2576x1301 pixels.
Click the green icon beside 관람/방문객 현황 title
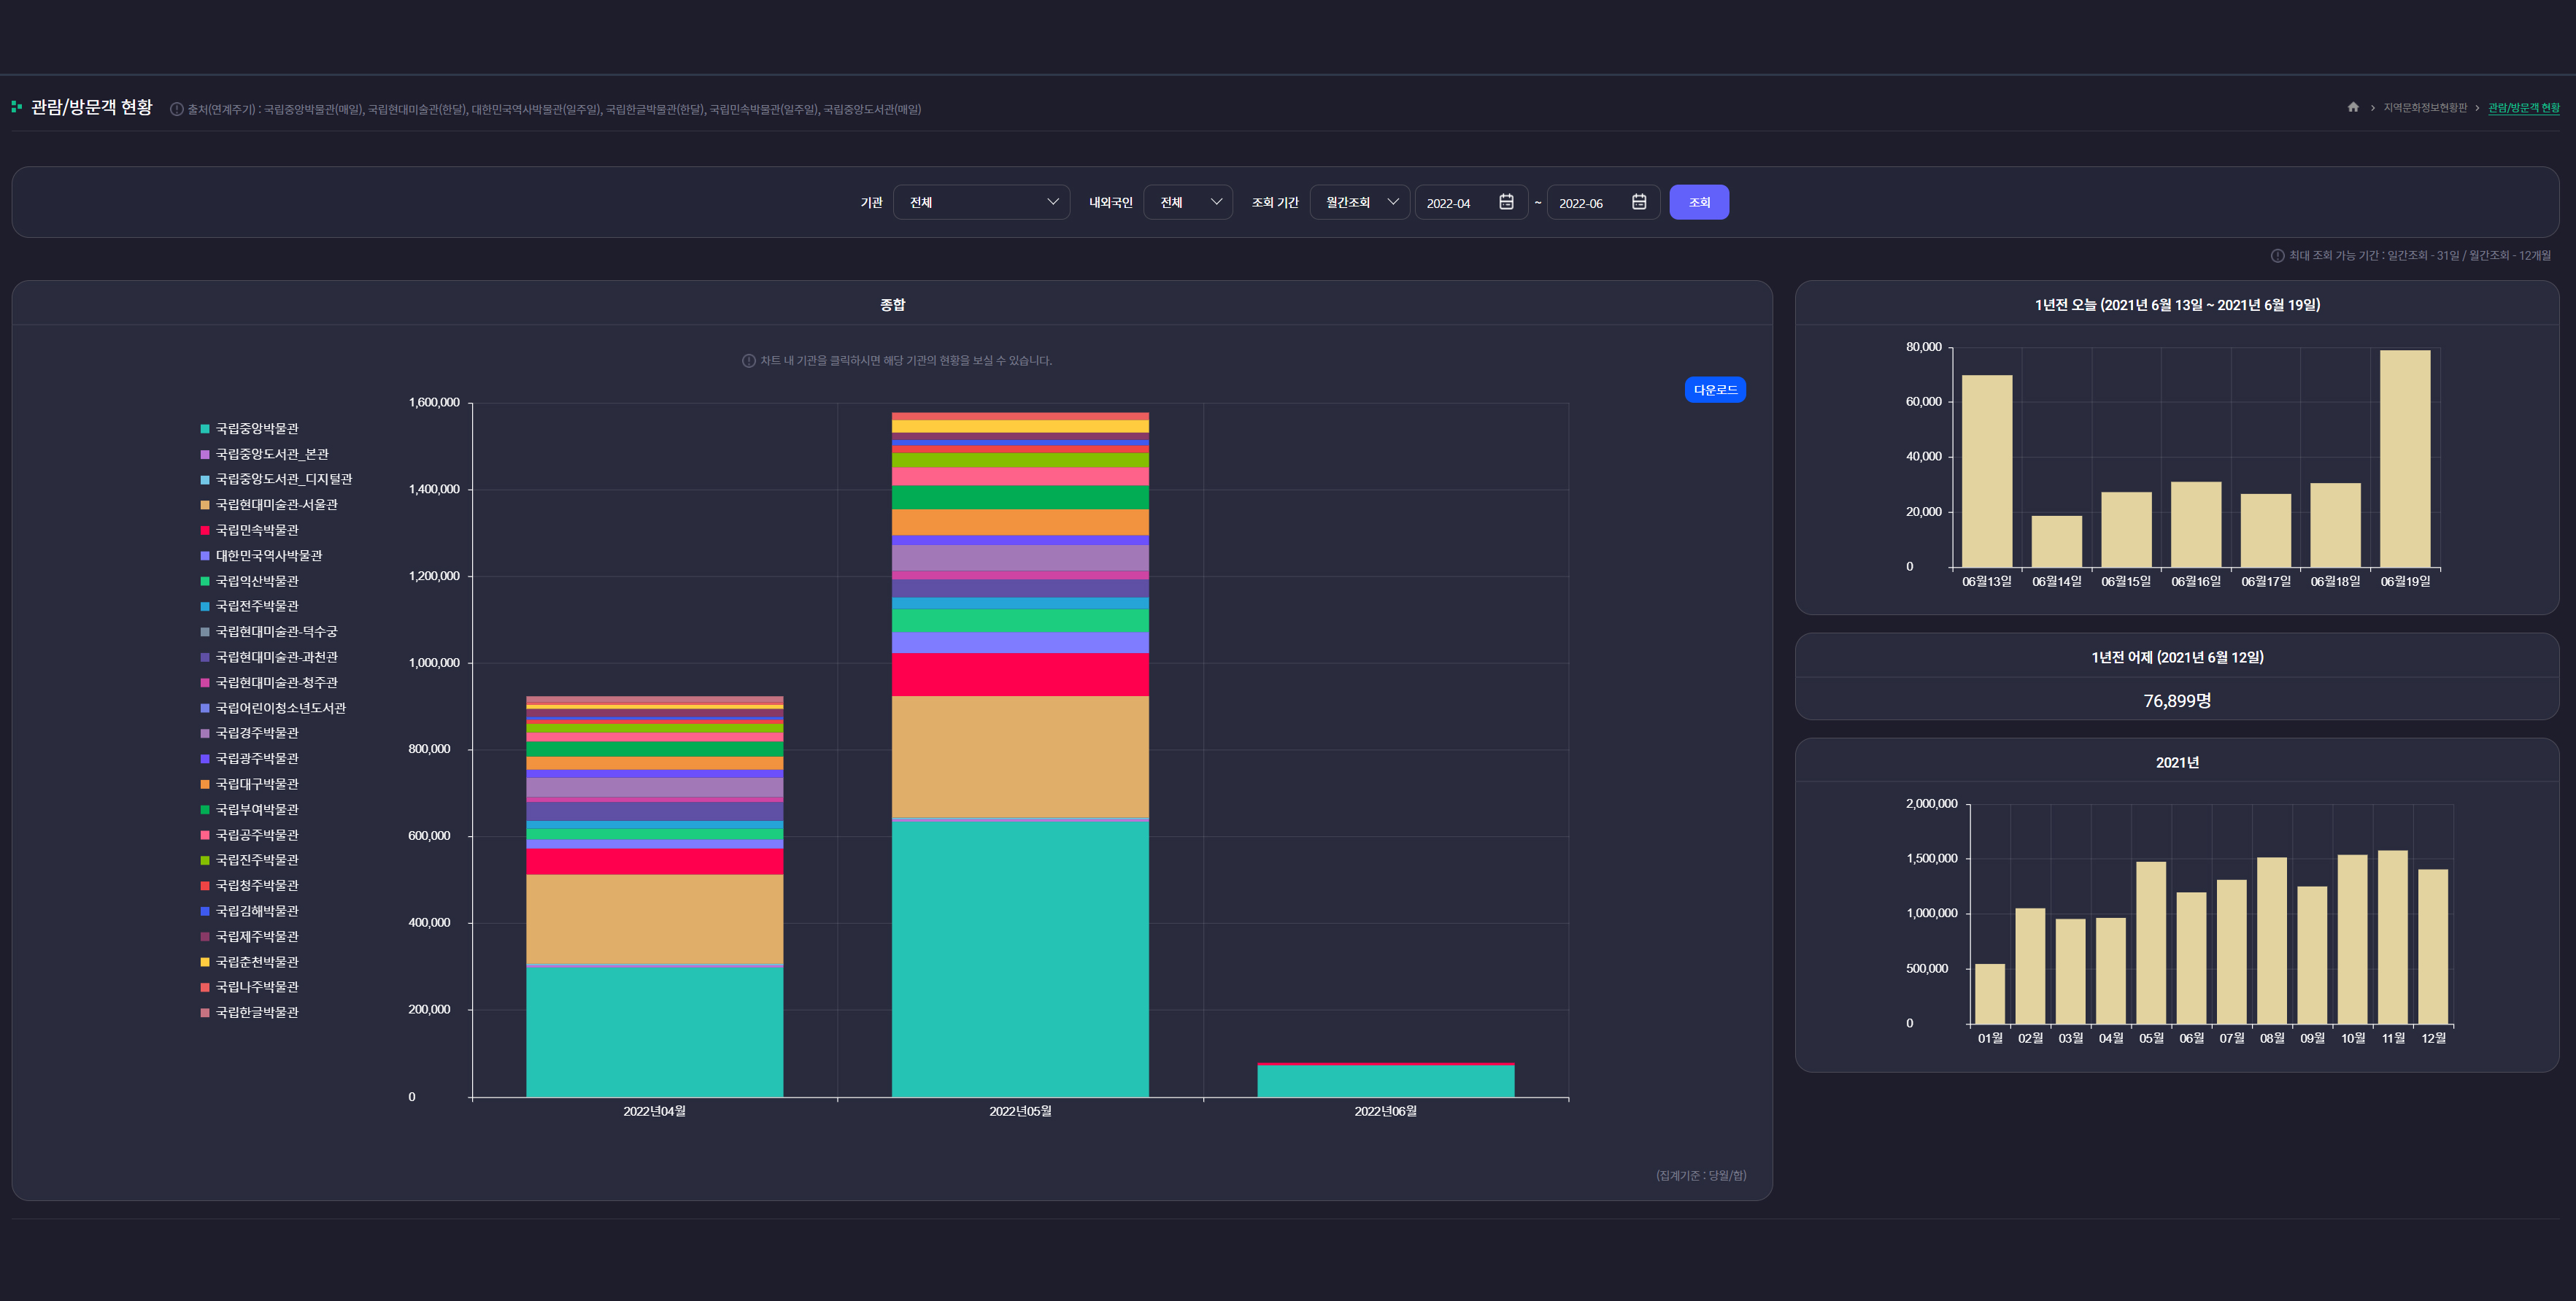point(16,107)
